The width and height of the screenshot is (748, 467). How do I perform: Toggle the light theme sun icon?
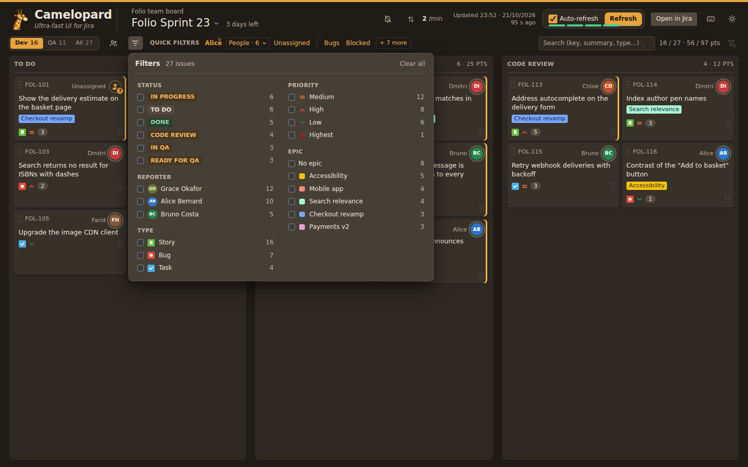point(732,19)
